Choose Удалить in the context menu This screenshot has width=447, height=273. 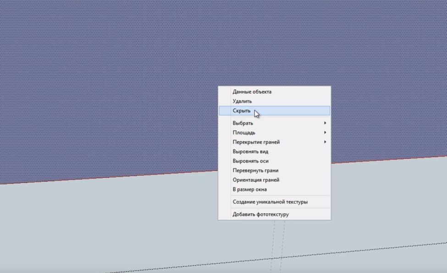pyautogui.click(x=242, y=101)
